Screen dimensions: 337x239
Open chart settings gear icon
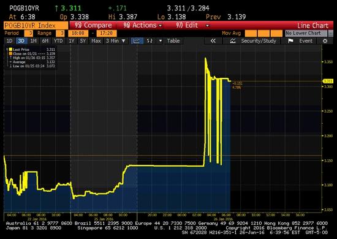[325, 41]
